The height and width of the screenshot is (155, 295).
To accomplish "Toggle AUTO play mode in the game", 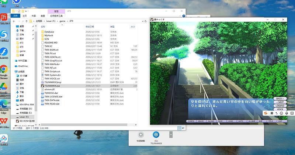I will click(240, 121).
